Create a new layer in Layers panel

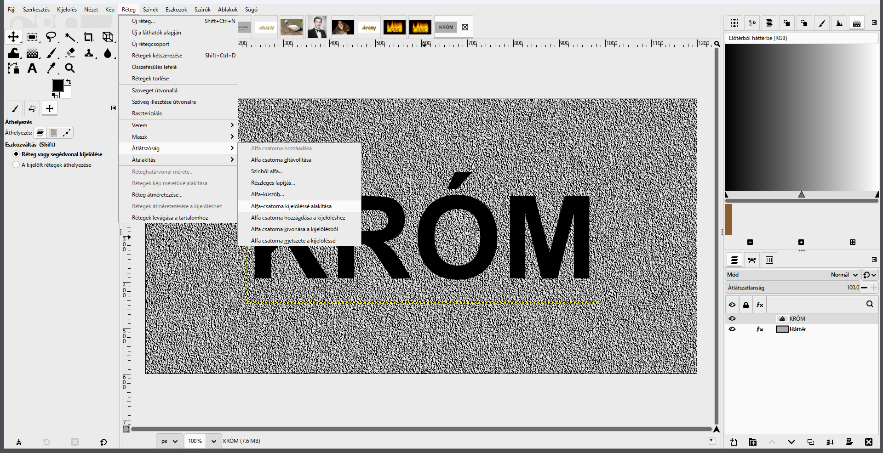(x=734, y=442)
